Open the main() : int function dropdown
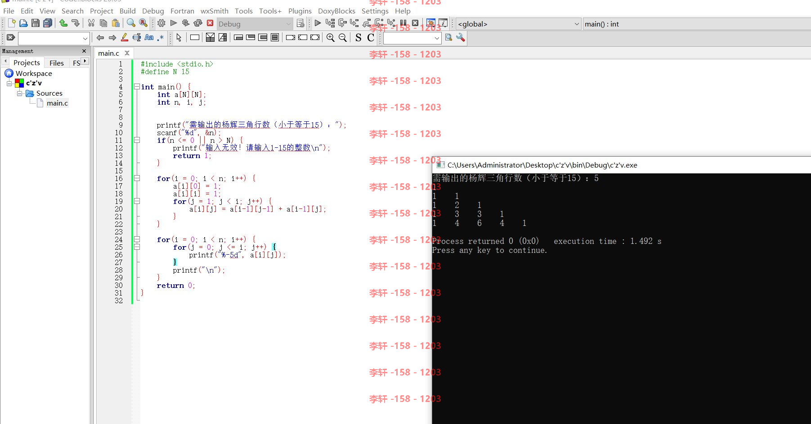The height and width of the screenshot is (424, 811). tap(697, 24)
